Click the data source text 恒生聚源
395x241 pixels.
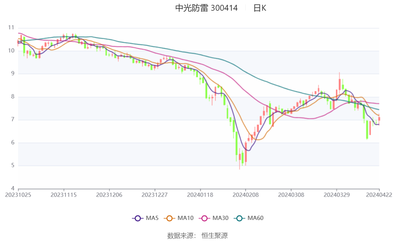tap(215, 236)
